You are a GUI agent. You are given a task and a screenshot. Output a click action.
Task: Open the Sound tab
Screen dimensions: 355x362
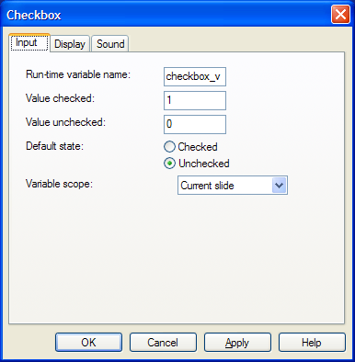[x=110, y=44]
